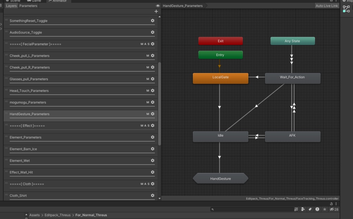Click the Search by Type icon
This screenshot has width=353, height=219.
pyautogui.click(x=303, y=209)
